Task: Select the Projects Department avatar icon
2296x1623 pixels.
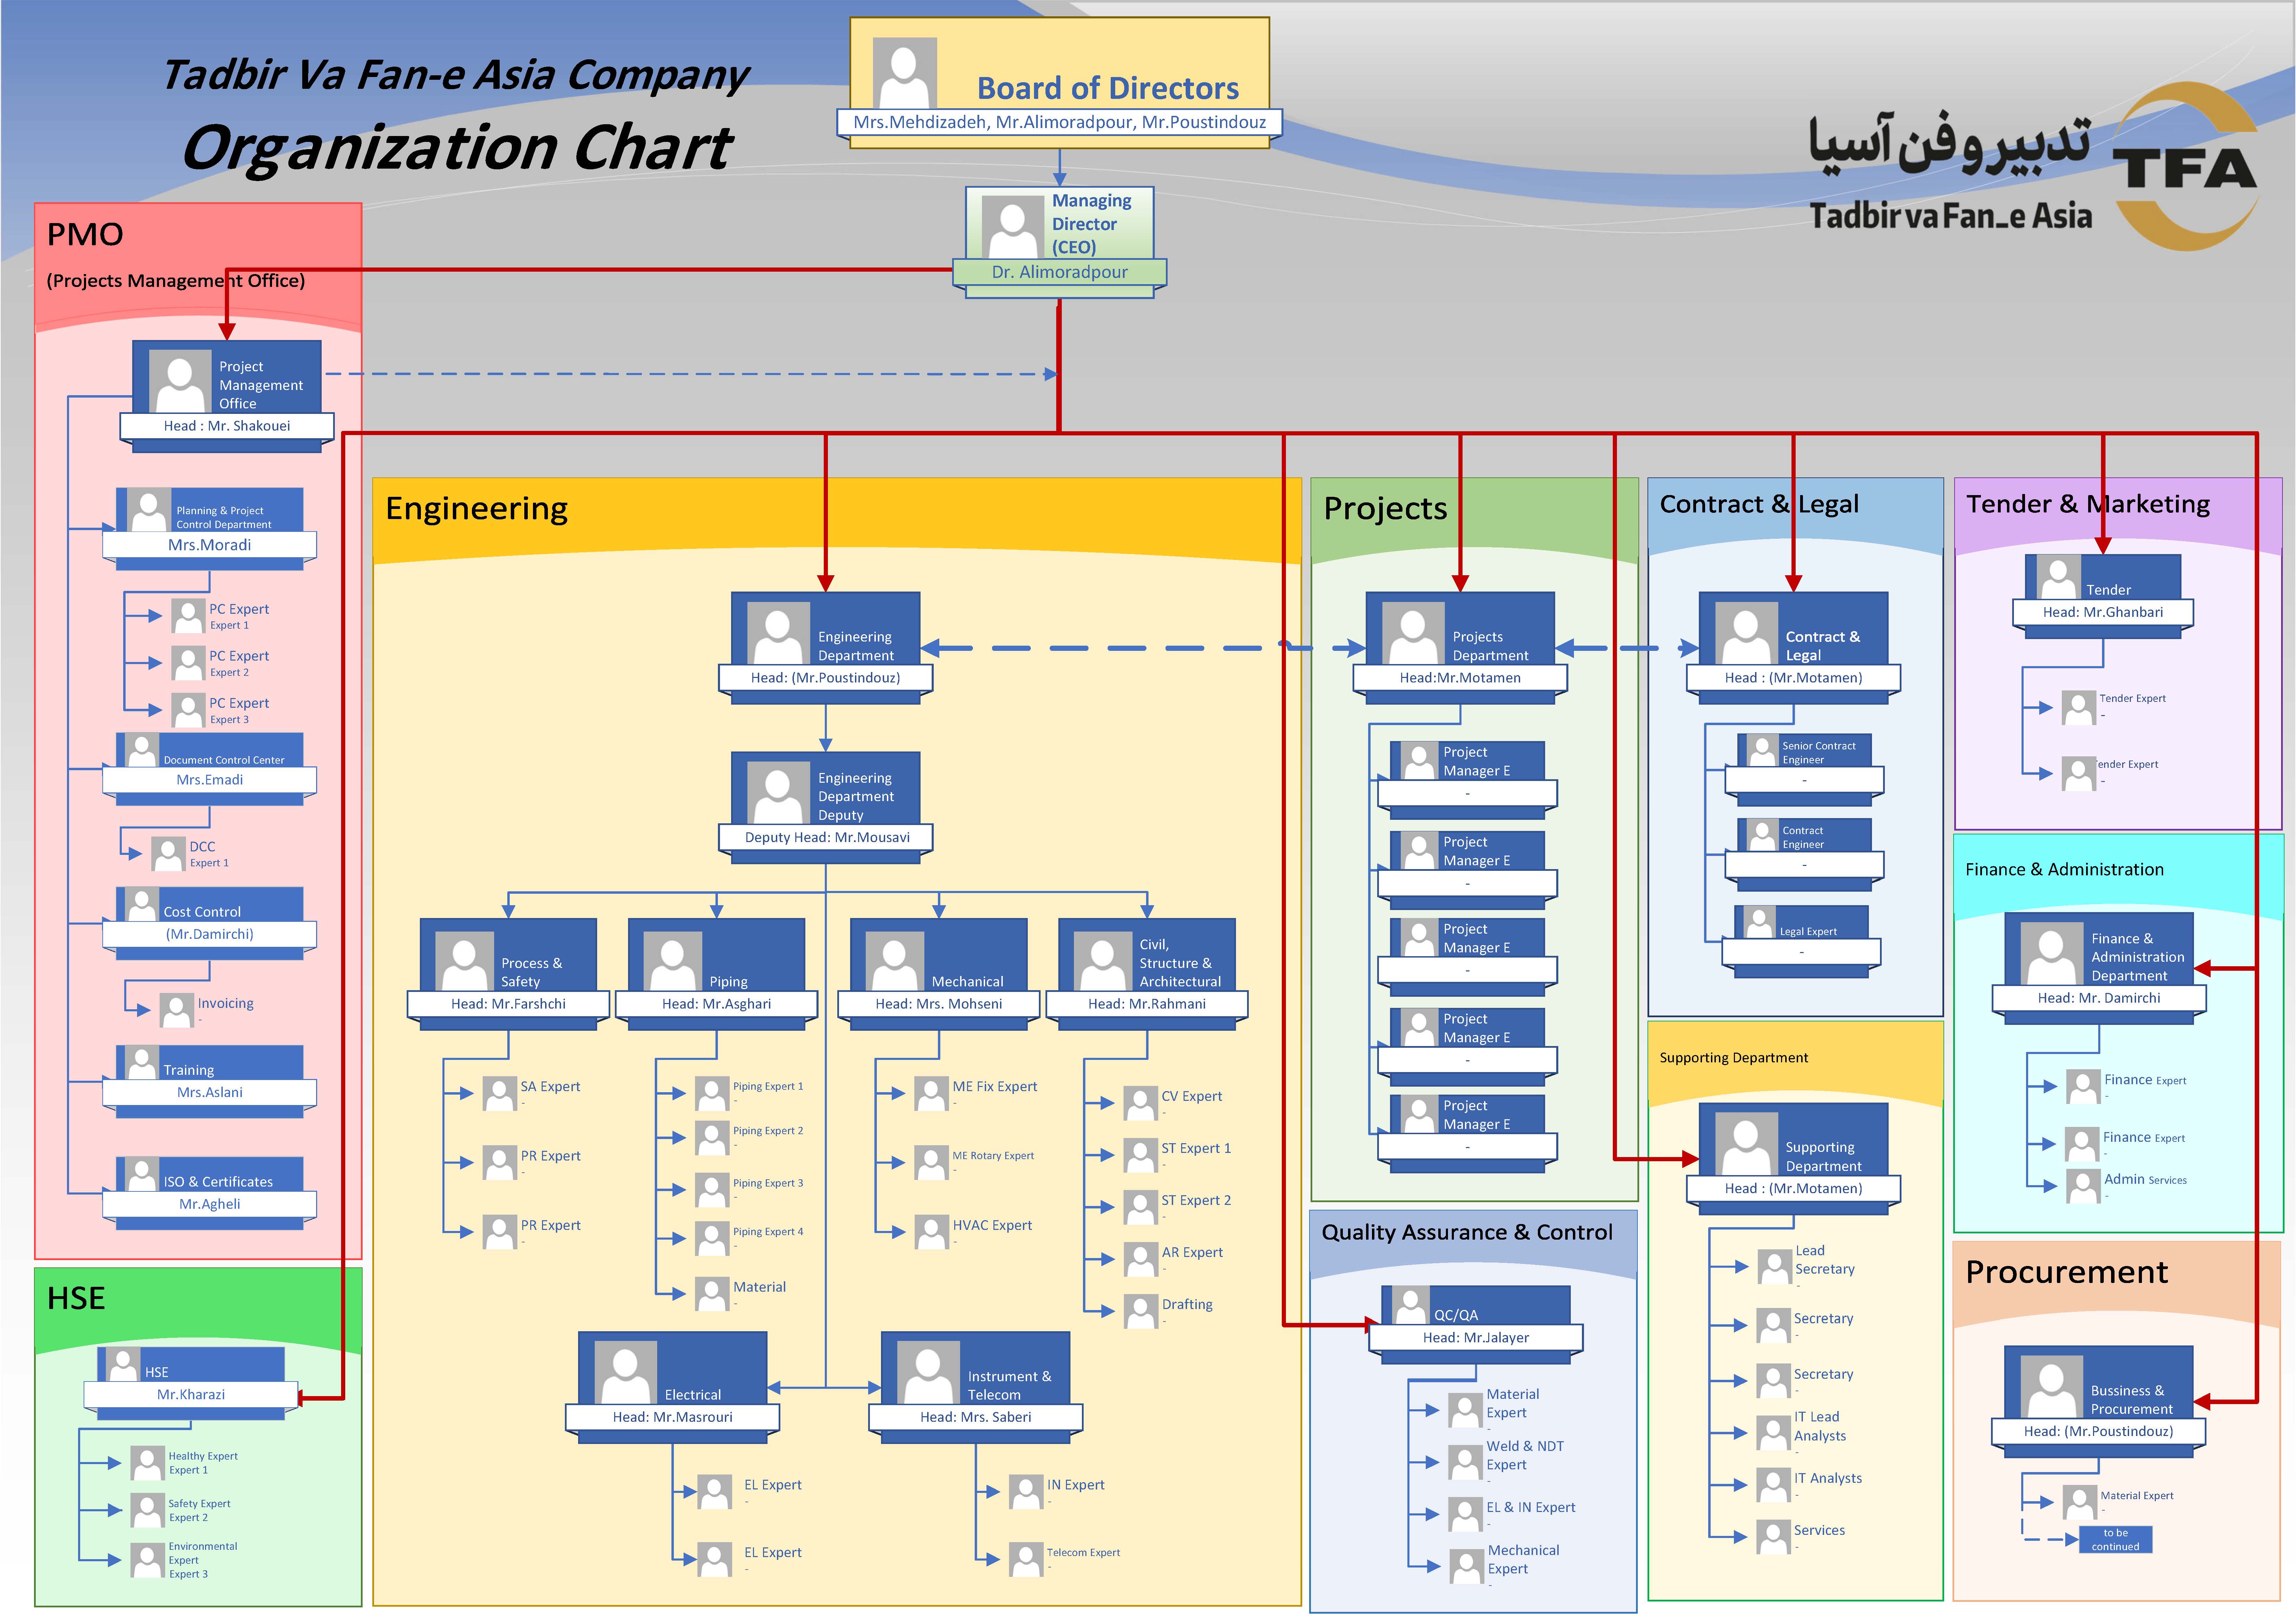Action: [x=1413, y=633]
